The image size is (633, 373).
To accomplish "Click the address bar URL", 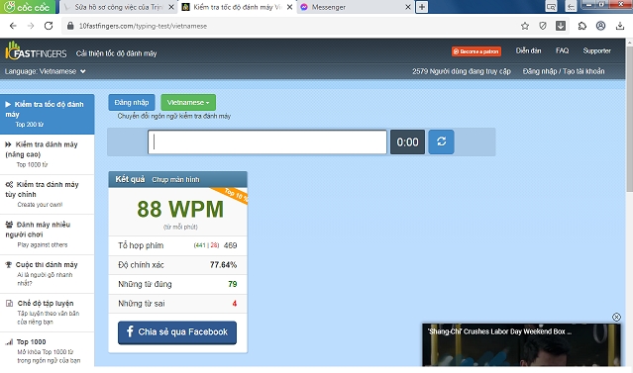I will coord(143,26).
